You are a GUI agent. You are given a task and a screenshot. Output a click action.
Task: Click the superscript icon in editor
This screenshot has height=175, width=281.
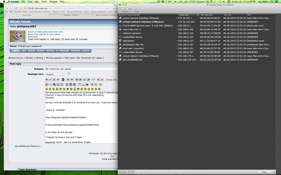pyautogui.click(x=79, y=84)
